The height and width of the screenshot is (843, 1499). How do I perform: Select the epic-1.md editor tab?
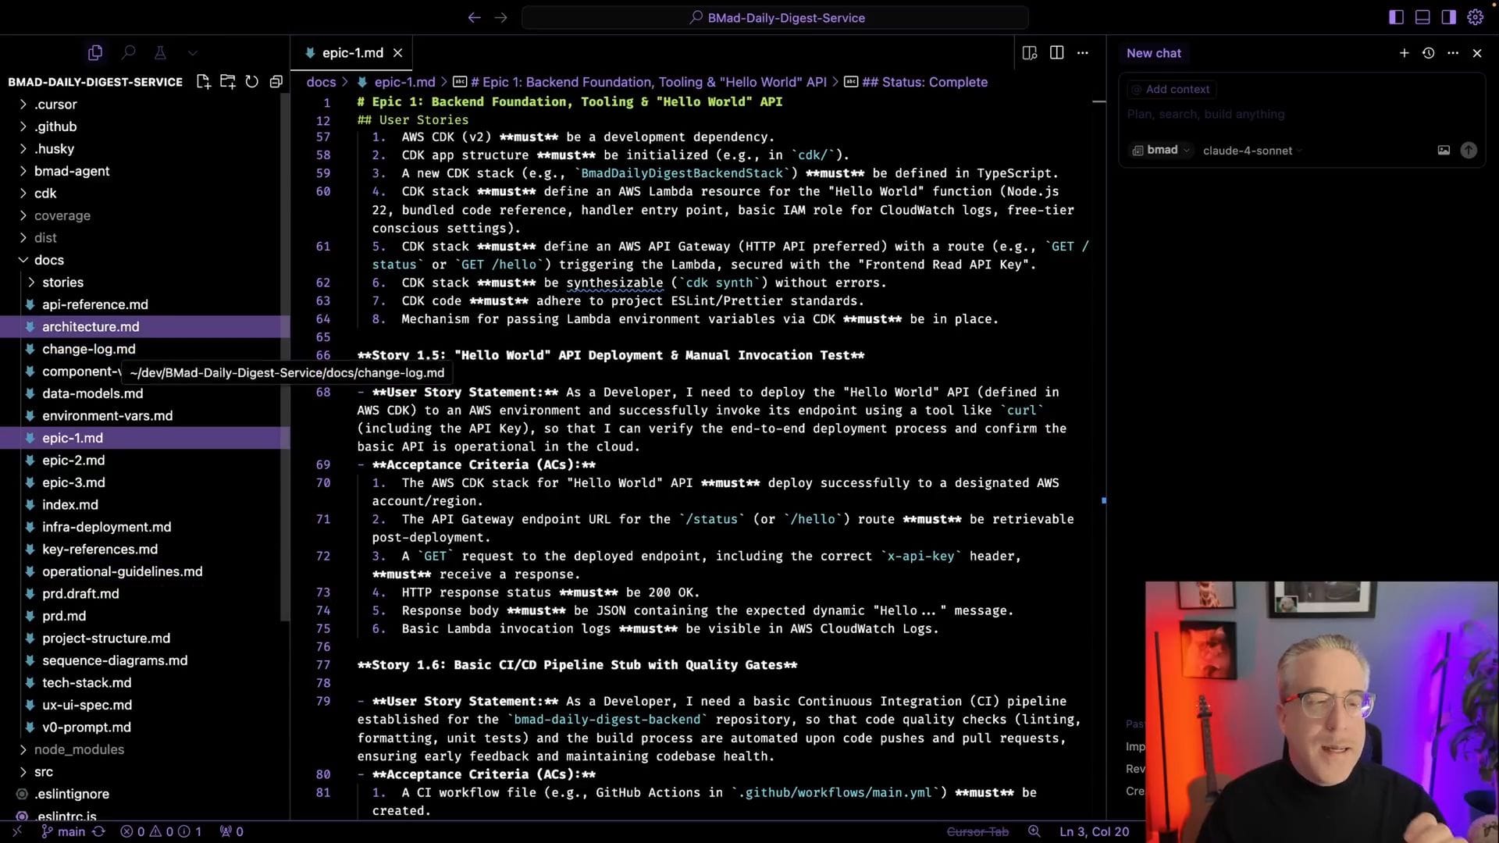[x=352, y=53]
